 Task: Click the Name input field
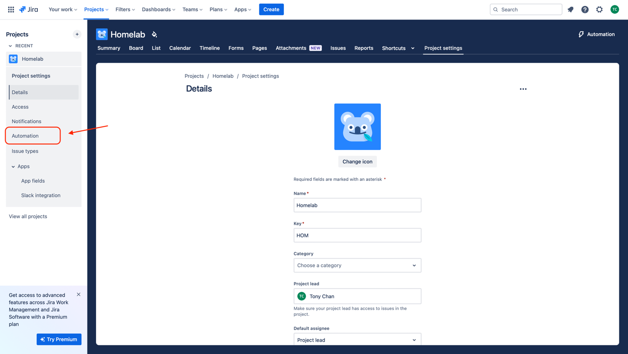pos(357,205)
